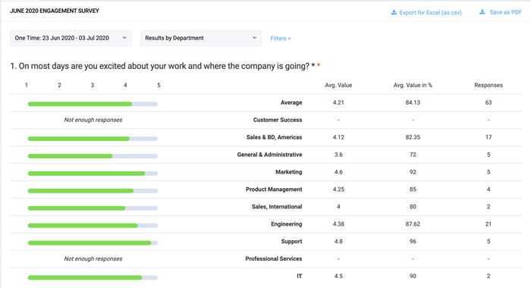
Task: Click Export for Excel (as csv) link
Action: (x=430, y=13)
